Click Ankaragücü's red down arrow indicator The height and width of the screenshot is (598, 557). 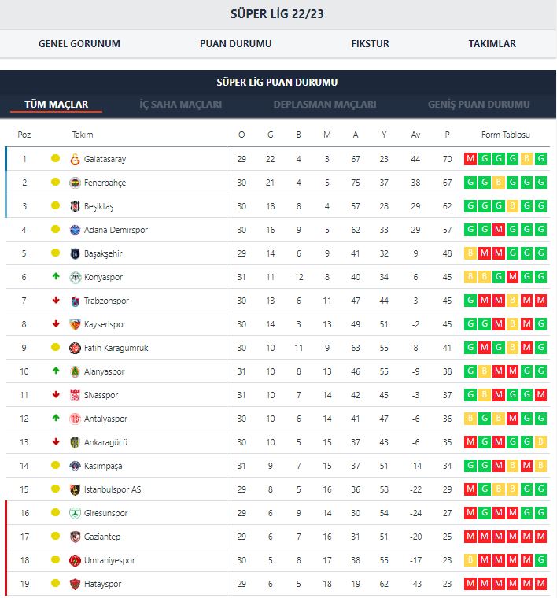56,442
